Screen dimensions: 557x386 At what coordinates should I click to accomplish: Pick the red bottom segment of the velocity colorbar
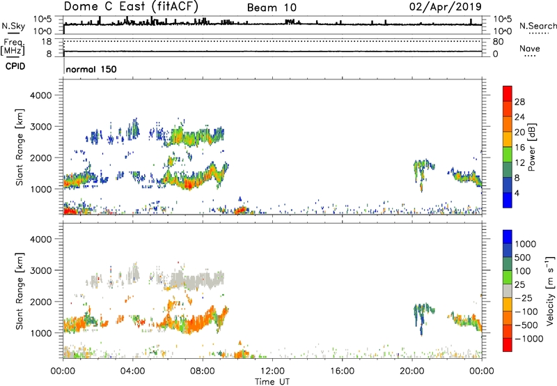[x=508, y=345]
